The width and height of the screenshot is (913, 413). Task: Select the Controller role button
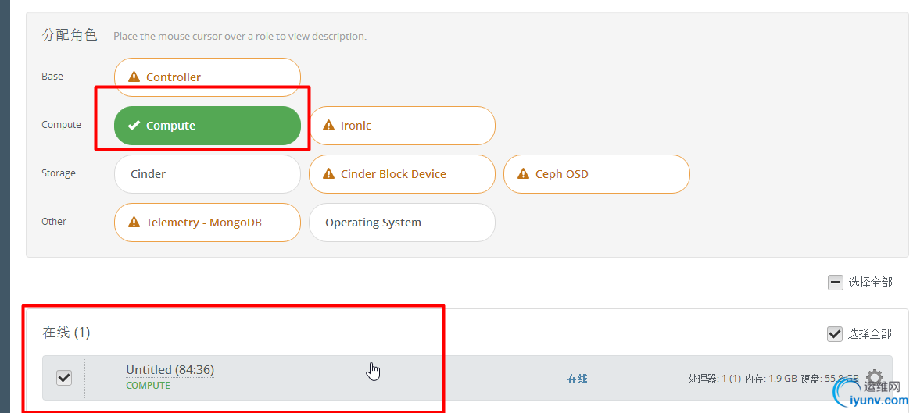207,77
